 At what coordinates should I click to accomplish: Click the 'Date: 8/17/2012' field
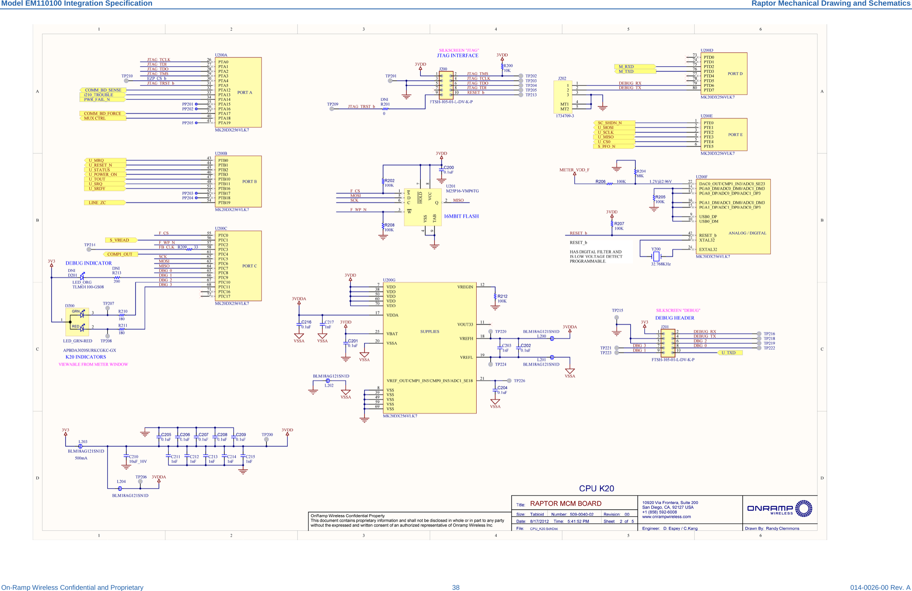pos(532,521)
